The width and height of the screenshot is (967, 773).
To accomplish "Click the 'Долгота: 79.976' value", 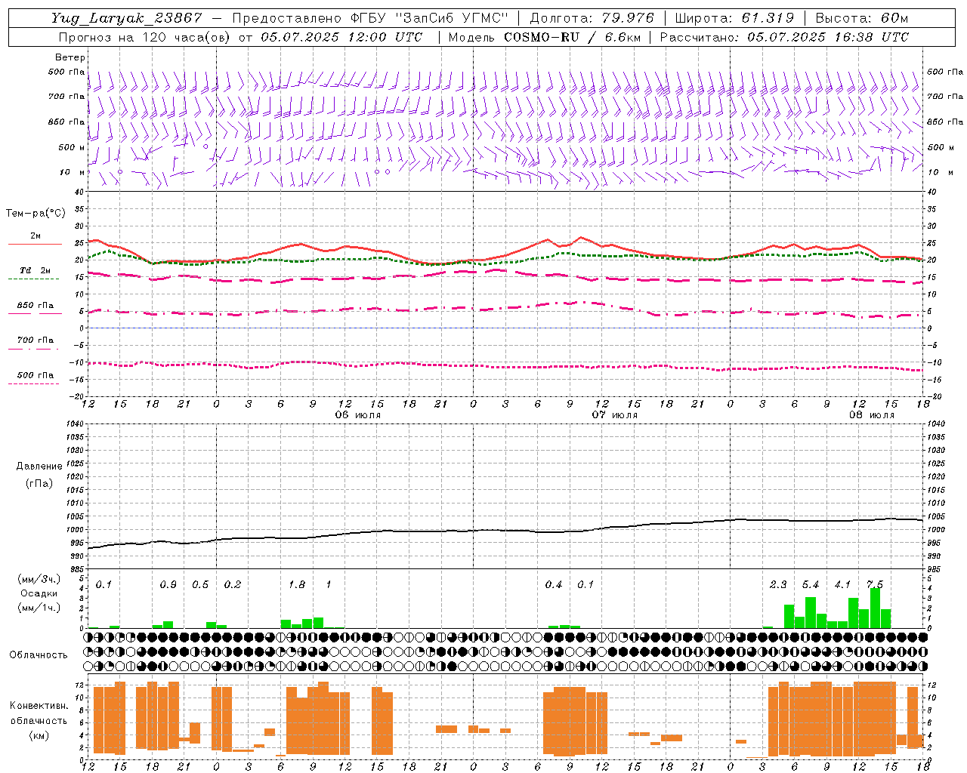I will pyautogui.click(x=592, y=18).
